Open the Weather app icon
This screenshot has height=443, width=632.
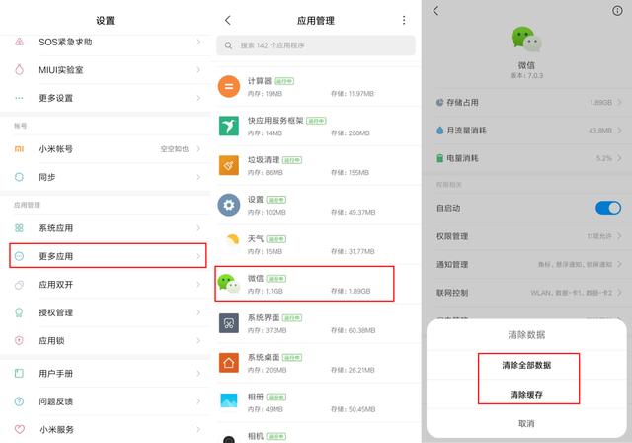(229, 244)
